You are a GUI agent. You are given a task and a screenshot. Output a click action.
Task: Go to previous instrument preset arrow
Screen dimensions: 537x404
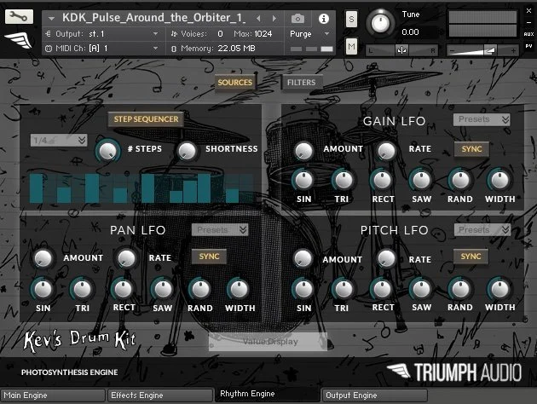coord(258,18)
